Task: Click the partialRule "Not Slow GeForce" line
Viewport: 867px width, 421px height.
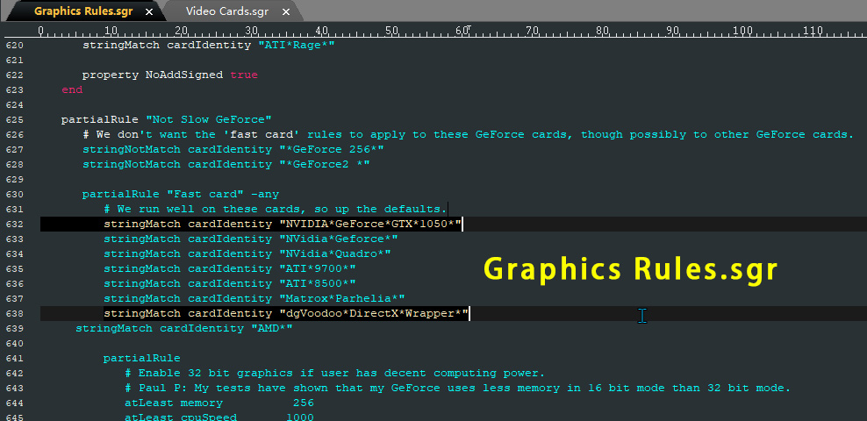Action: (167, 119)
